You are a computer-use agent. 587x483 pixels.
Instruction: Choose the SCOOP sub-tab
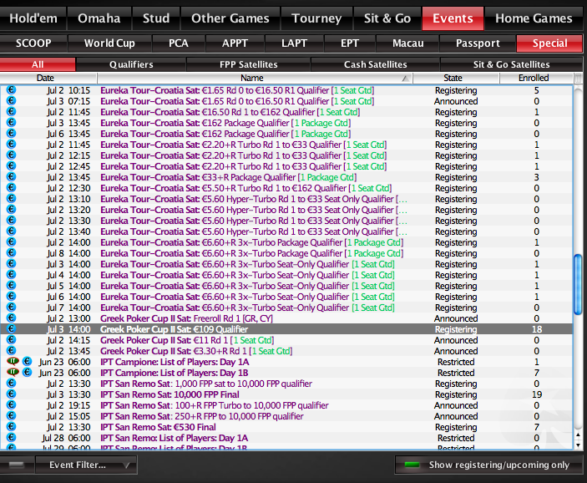tap(33, 43)
